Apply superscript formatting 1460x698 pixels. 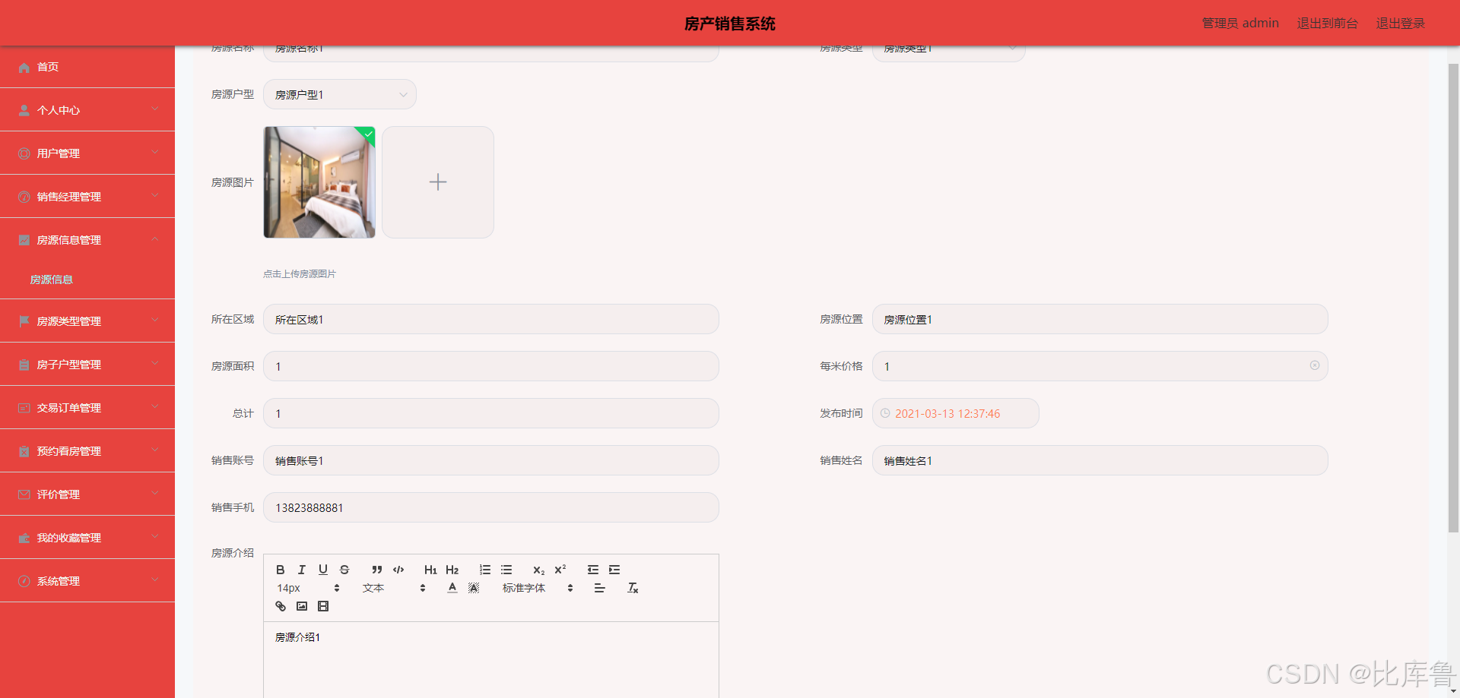coord(560,570)
